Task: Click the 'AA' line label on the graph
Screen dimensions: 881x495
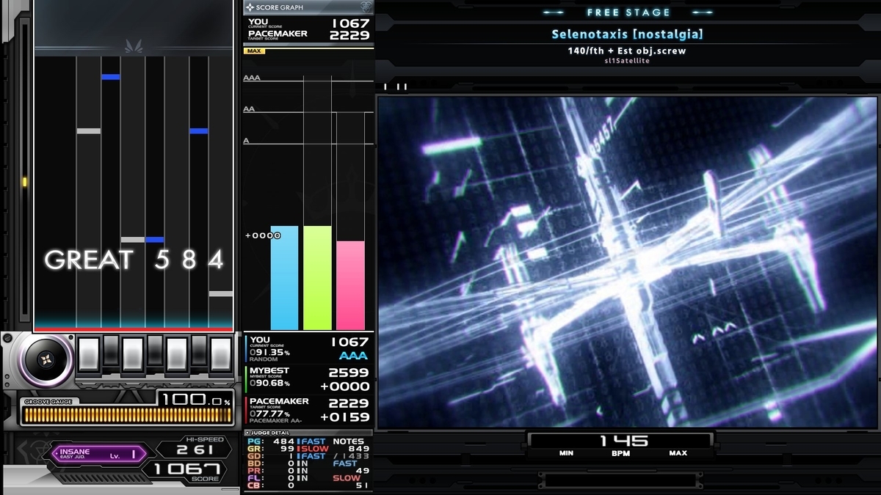Action: tap(249, 109)
